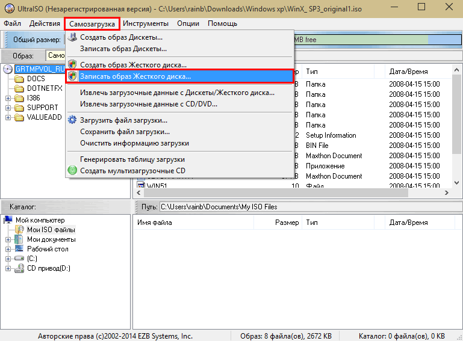Choose Создать образ Дискеты

point(179,37)
